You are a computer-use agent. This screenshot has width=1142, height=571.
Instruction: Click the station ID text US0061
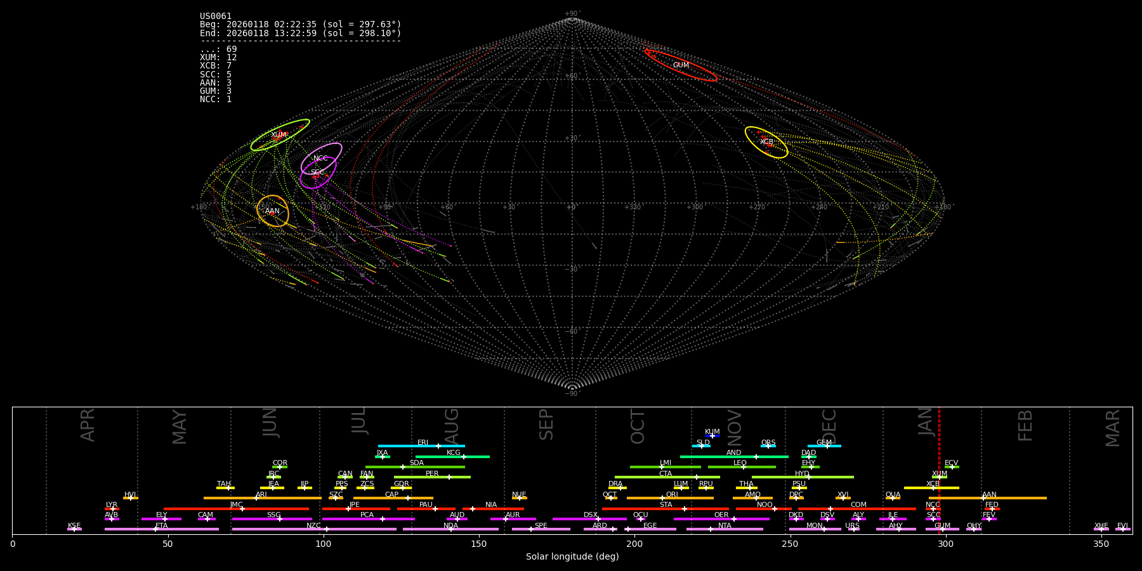coord(216,16)
